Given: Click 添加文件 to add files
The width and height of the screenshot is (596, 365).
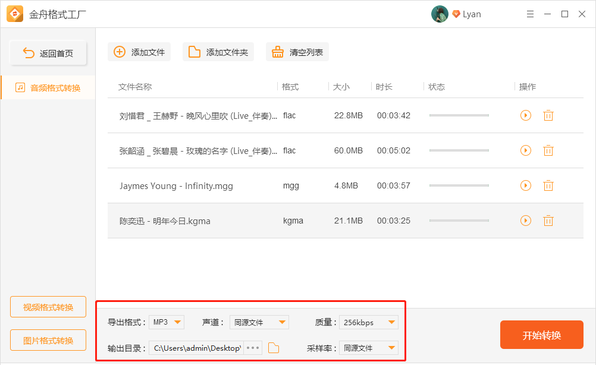Looking at the screenshot, I should [x=139, y=52].
